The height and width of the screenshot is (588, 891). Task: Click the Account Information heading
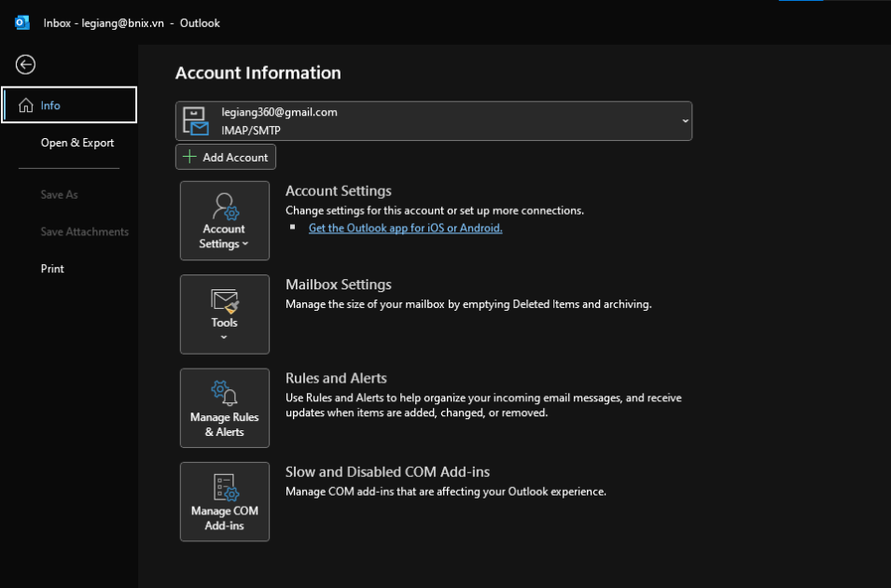click(258, 73)
